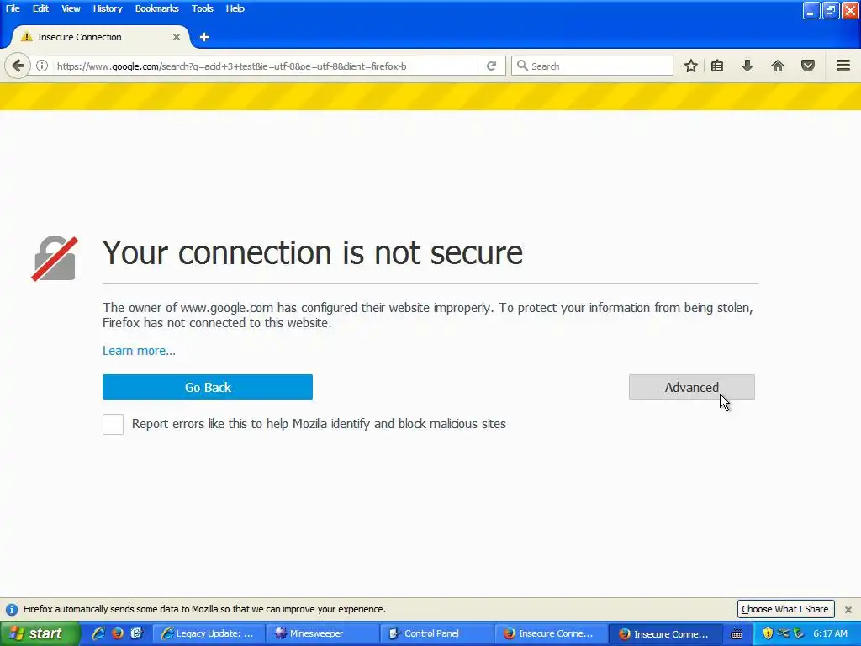This screenshot has height=646, width=861.
Task: Select the active Insecure Connection taskbar item
Action: 667,633
